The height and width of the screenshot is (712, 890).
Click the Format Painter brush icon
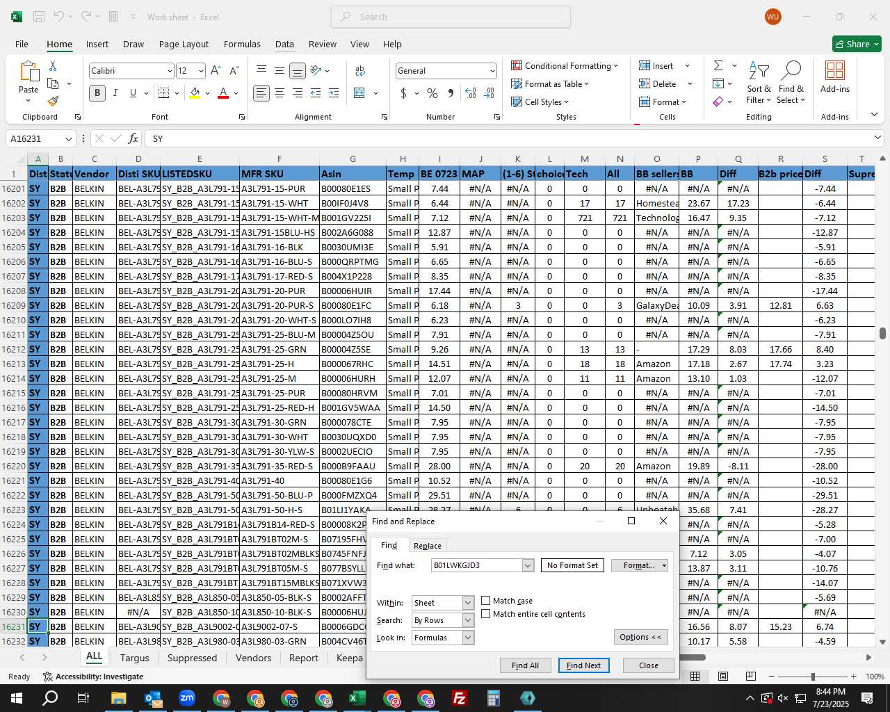pyautogui.click(x=54, y=101)
